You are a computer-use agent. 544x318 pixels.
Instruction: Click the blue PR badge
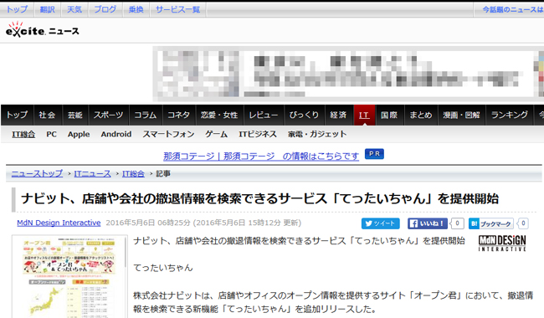(x=374, y=154)
